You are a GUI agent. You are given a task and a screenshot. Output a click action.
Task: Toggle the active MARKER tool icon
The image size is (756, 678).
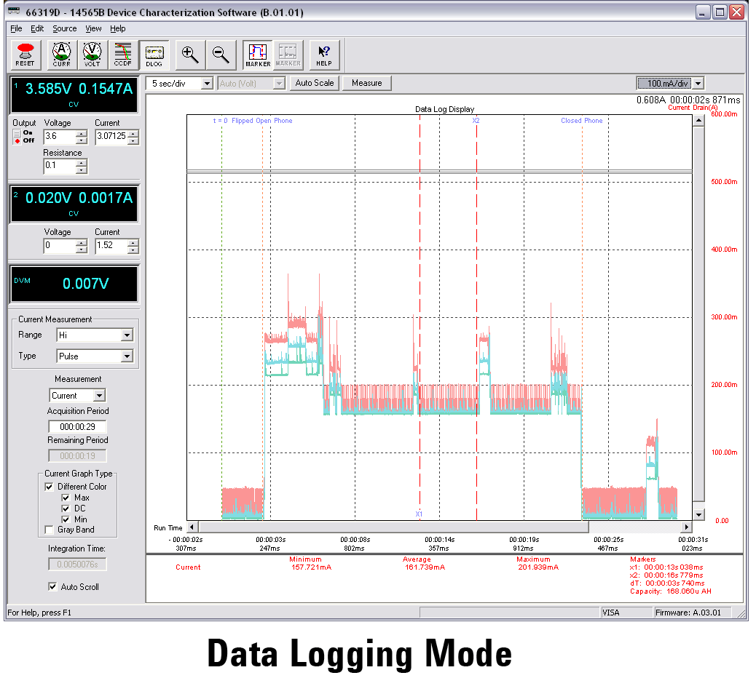pos(257,54)
